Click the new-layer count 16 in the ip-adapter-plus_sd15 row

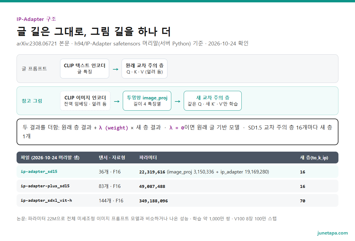[x=303, y=186]
